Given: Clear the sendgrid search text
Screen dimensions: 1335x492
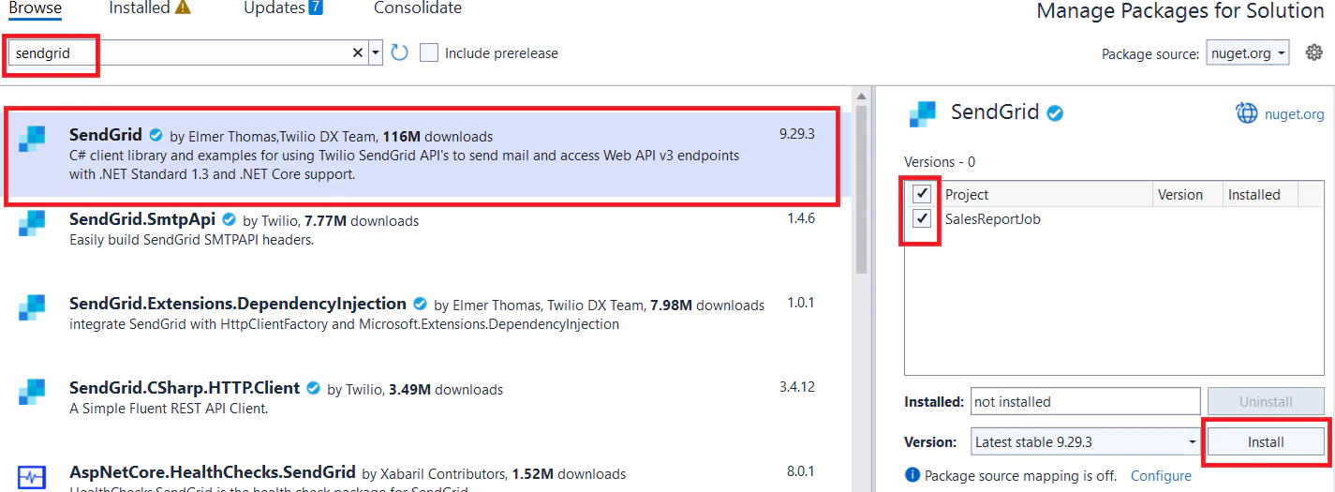Looking at the screenshot, I should (x=357, y=52).
